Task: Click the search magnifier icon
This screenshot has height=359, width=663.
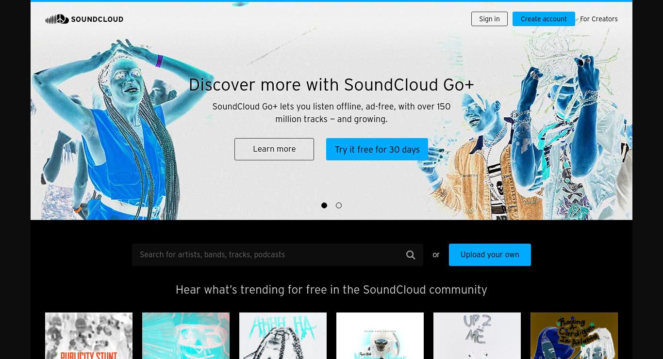Action: [x=411, y=255]
